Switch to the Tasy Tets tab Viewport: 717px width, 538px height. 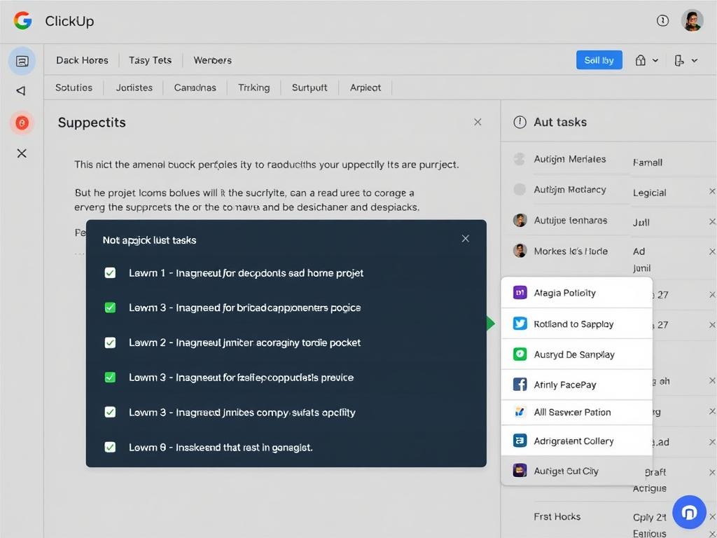(x=150, y=60)
